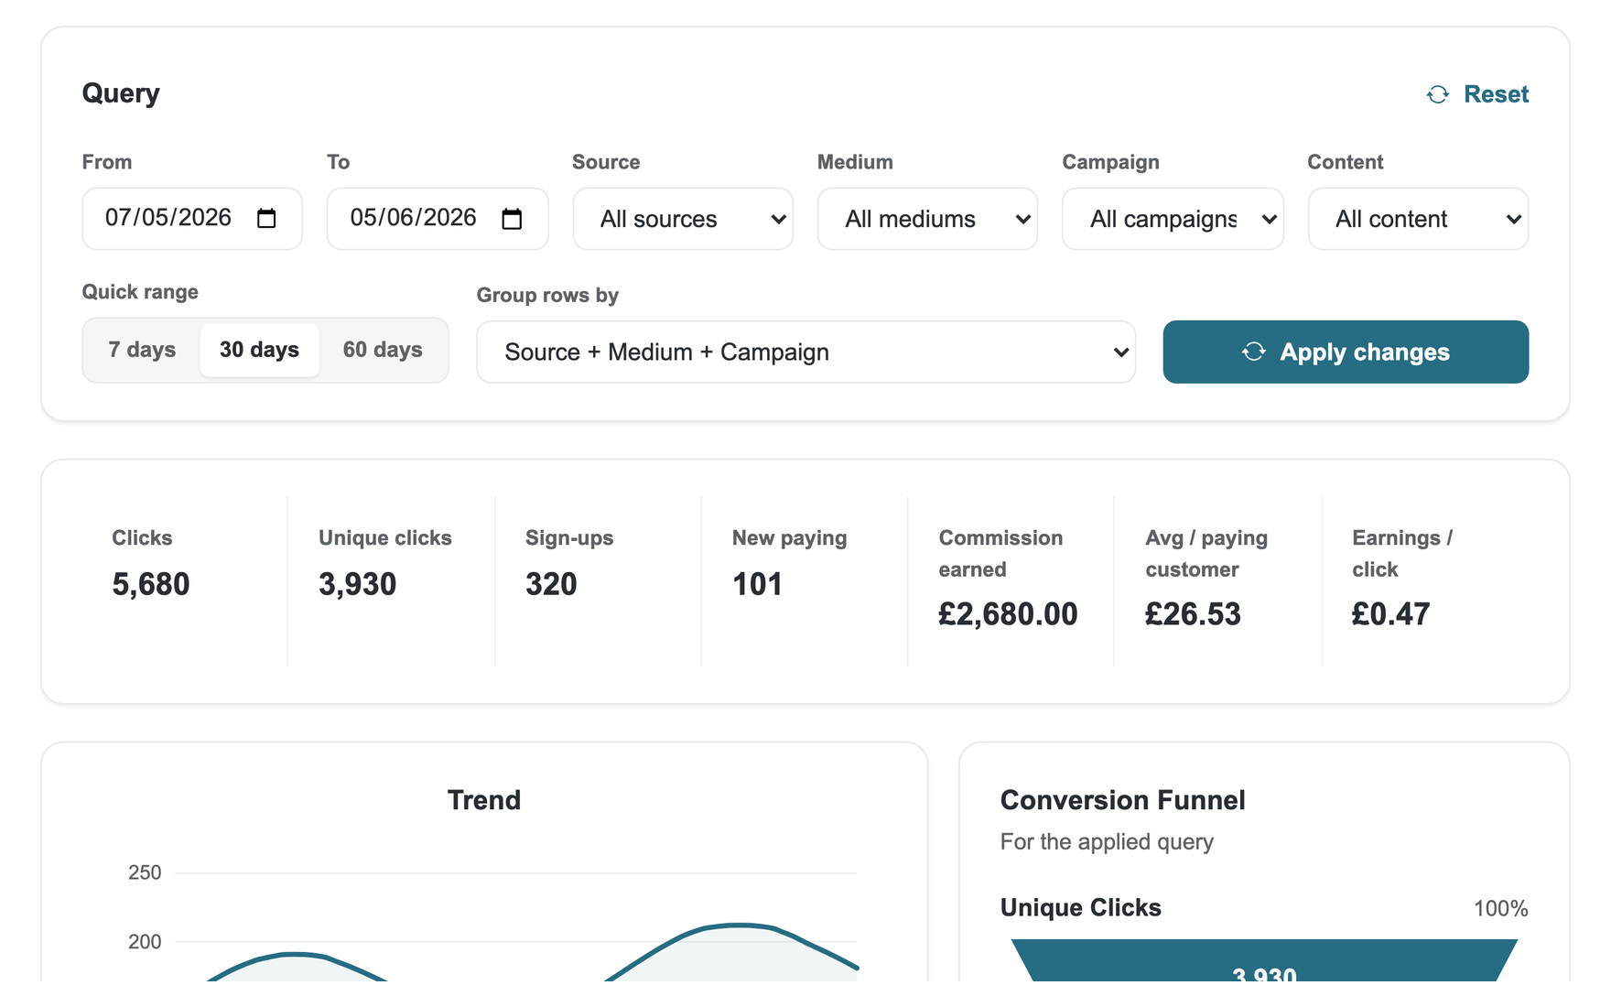1611x1007 pixels.
Task: Click the Reset refresh icon
Action: click(x=1437, y=94)
